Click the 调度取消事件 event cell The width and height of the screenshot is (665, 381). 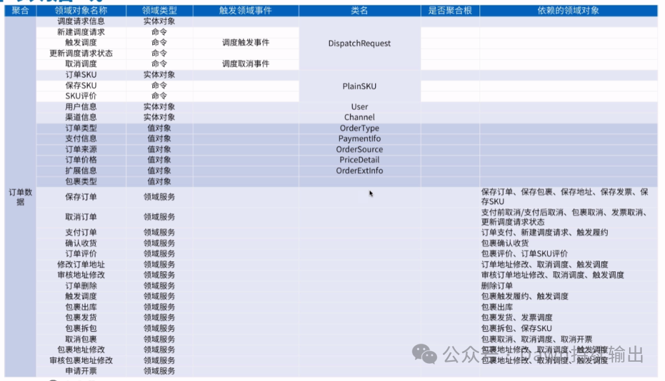245,64
